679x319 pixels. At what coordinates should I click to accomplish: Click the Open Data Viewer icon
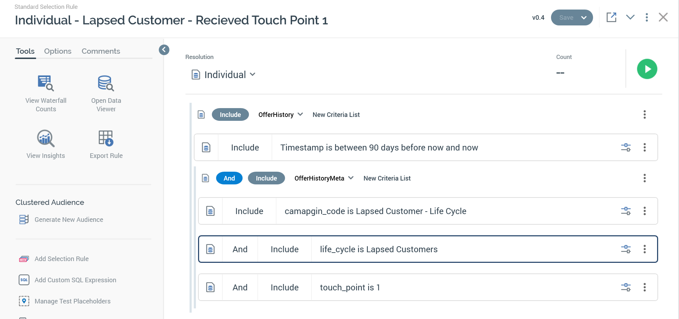click(106, 83)
